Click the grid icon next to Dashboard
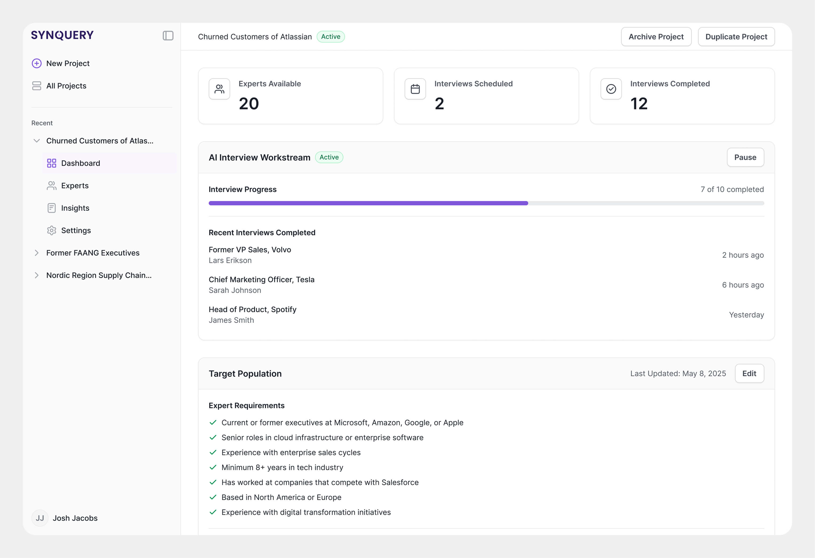 pyautogui.click(x=52, y=163)
